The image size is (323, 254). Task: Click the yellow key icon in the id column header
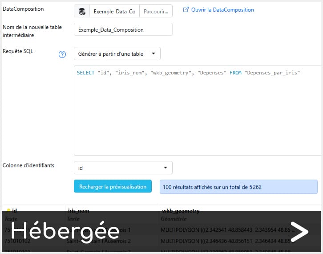pyautogui.click(x=8, y=210)
